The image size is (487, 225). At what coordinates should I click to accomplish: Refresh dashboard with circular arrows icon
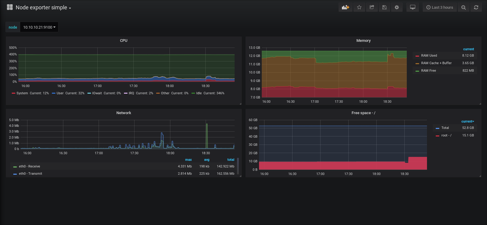[476, 8]
